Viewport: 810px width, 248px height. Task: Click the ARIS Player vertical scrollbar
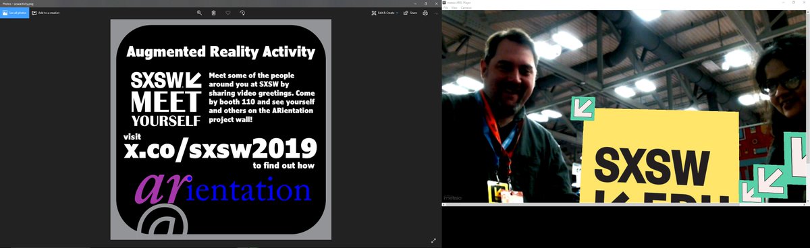808,106
